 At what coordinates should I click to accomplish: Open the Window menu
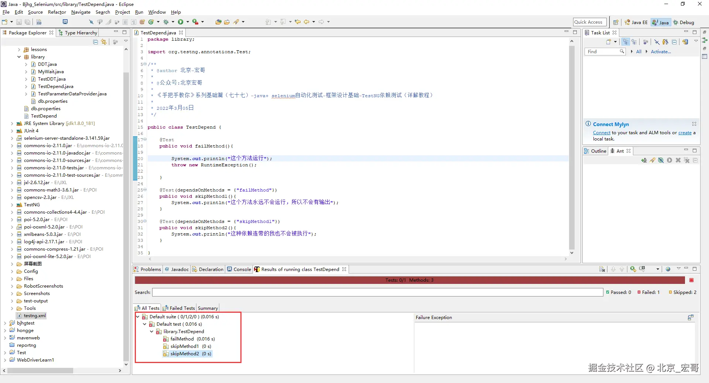pos(157,12)
